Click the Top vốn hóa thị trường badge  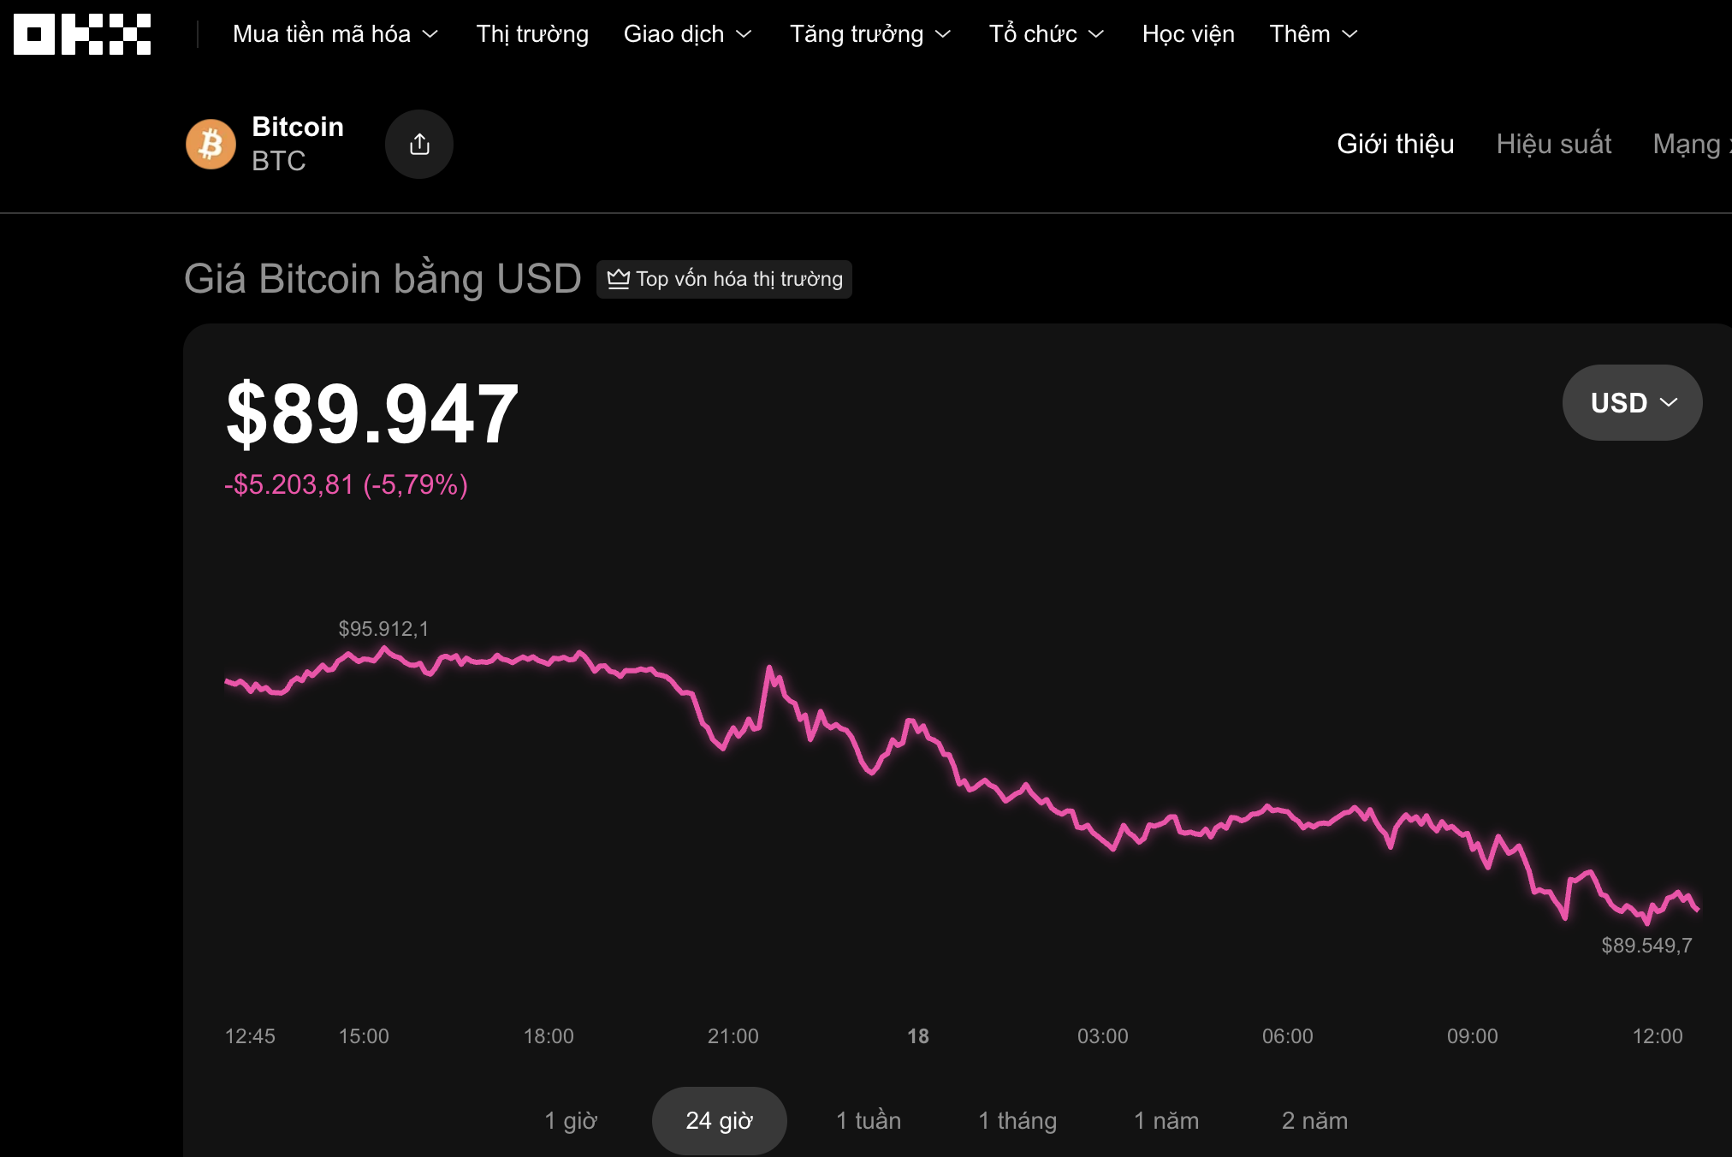click(723, 279)
